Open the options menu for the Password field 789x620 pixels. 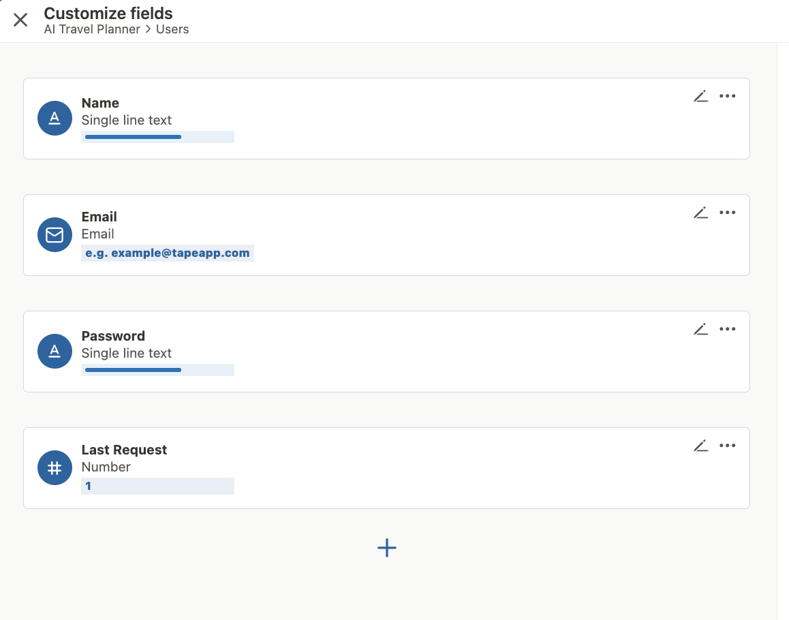coord(727,329)
